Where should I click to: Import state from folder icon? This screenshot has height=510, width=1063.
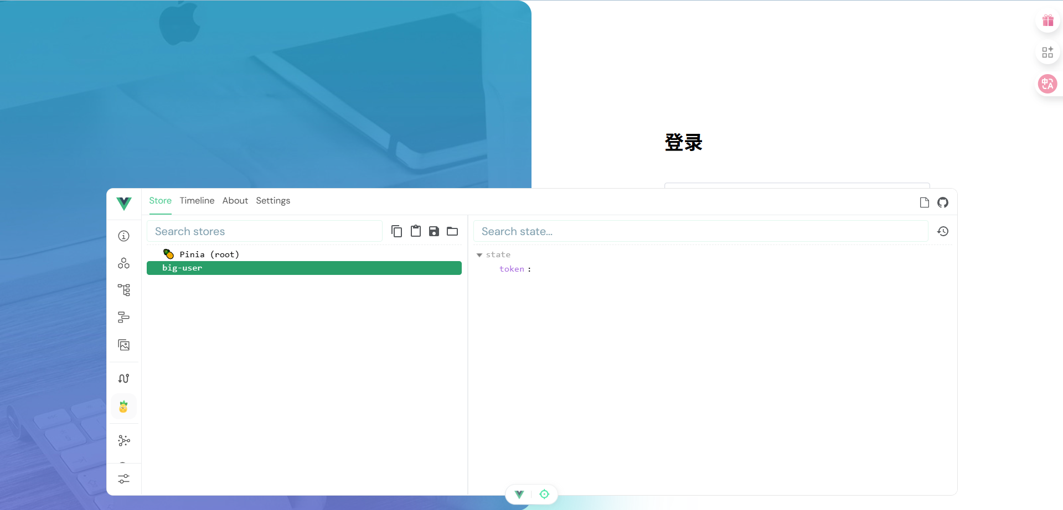pos(452,231)
